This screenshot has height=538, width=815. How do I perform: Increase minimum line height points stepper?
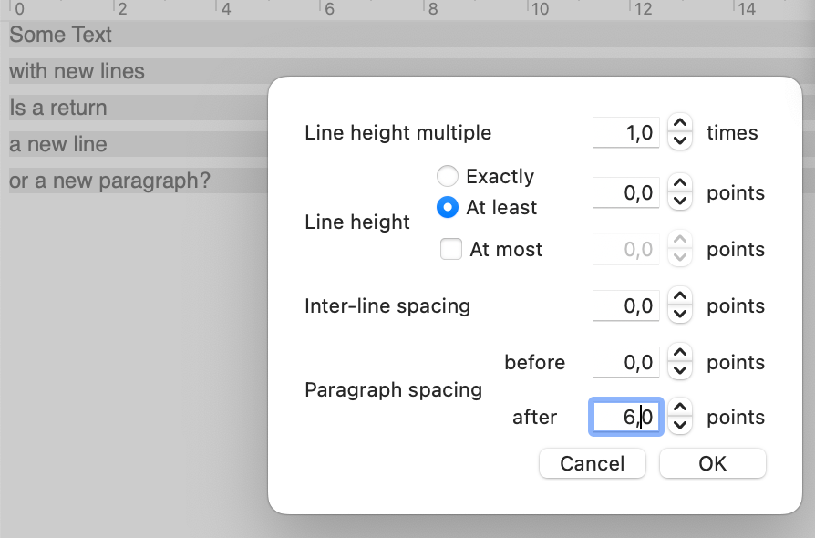click(x=680, y=183)
